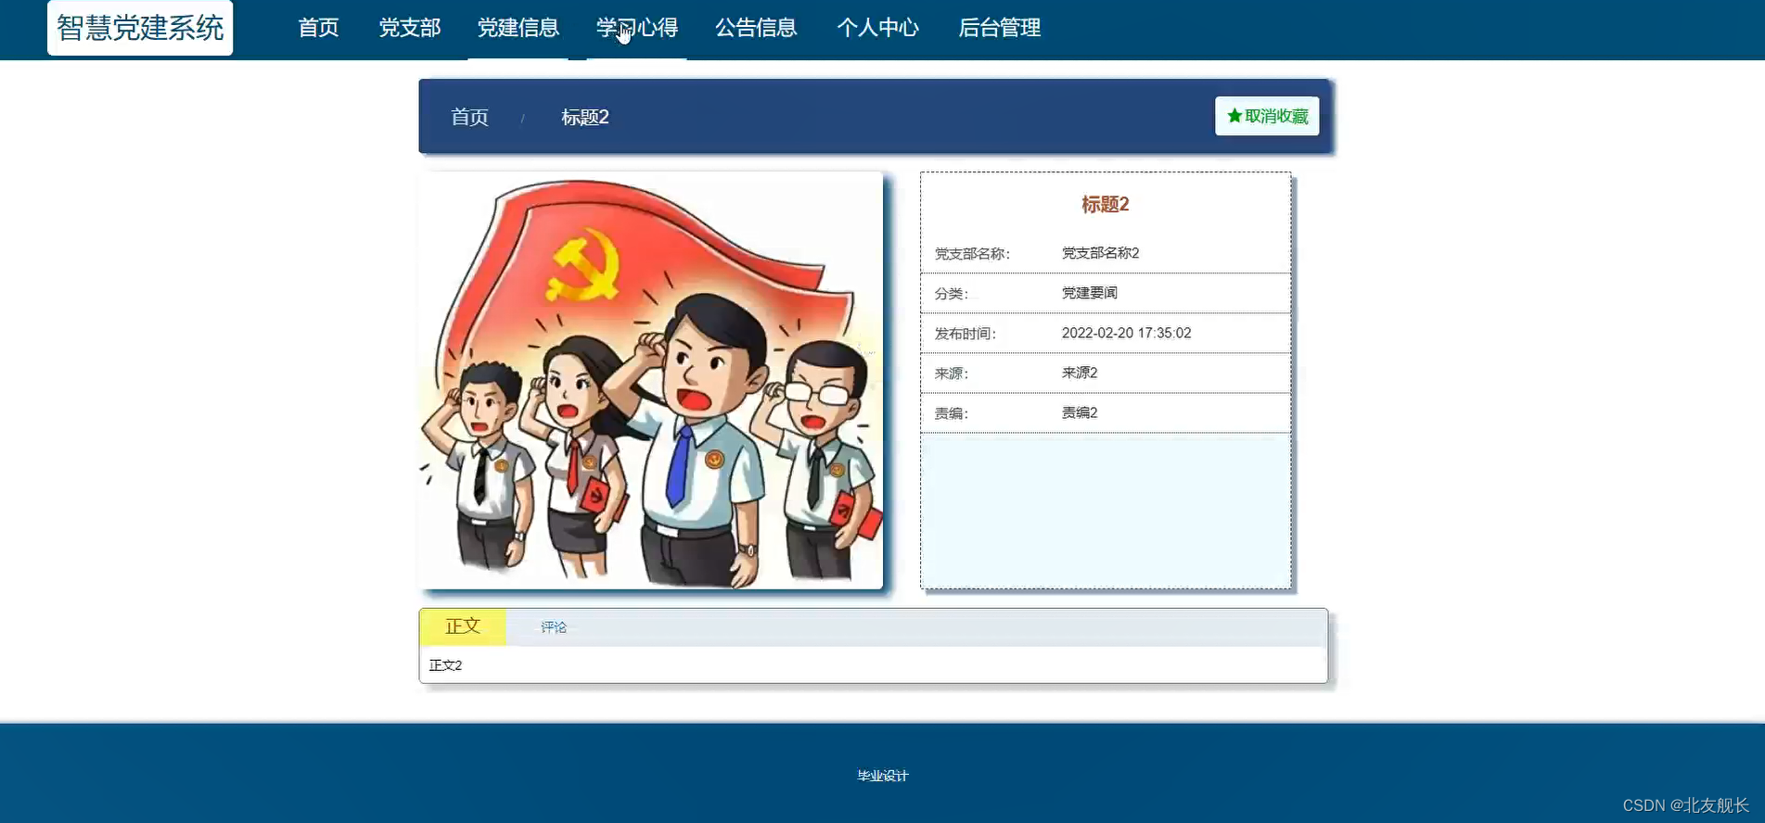Click the 发布时间: label
1765x823 pixels.
pyautogui.click(x=965, y=334)
